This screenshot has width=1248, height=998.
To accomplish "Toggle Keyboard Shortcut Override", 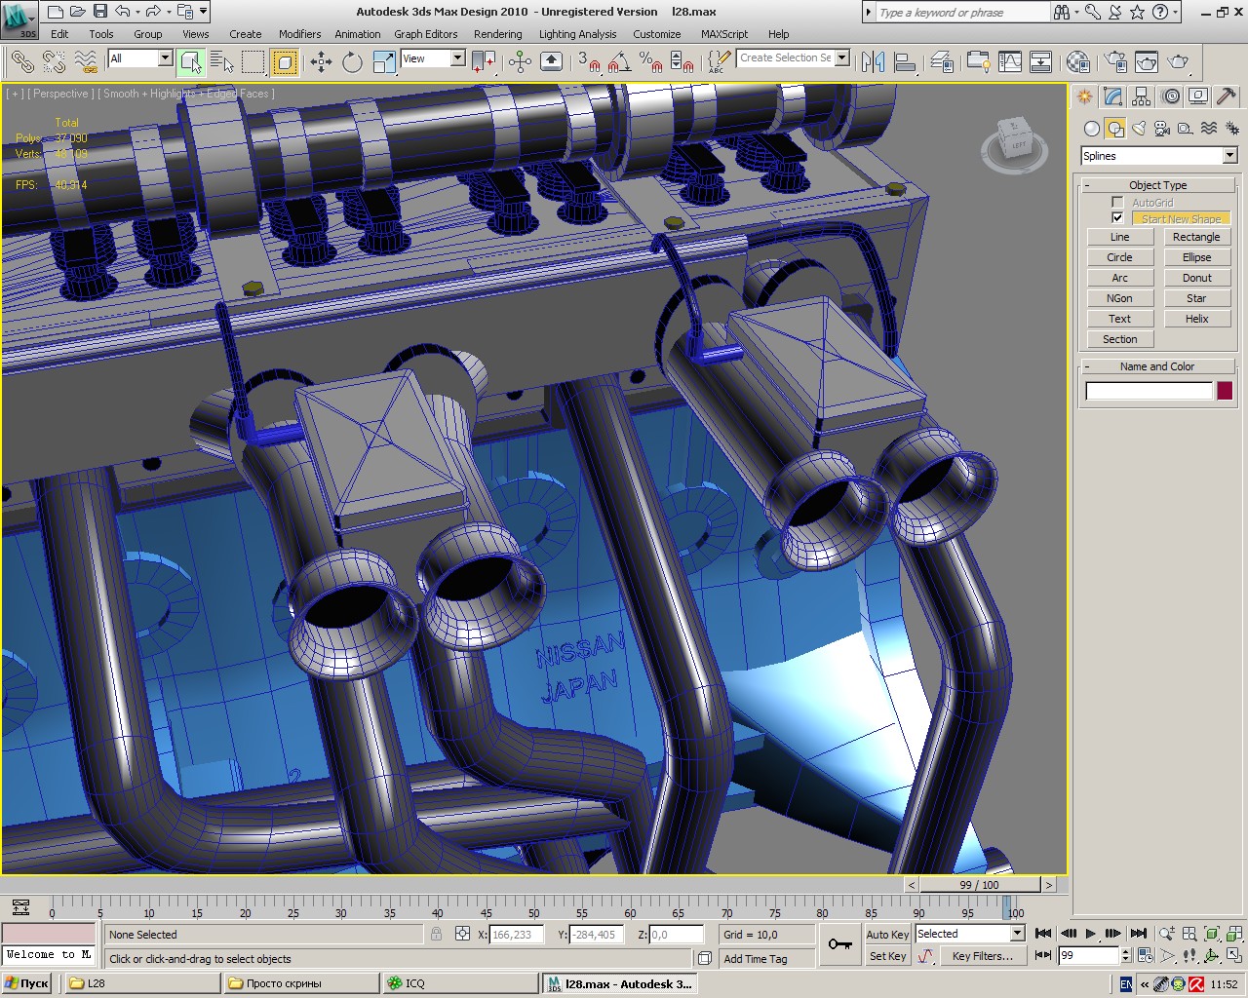I will pyautogui.click(x=551, y=62).
